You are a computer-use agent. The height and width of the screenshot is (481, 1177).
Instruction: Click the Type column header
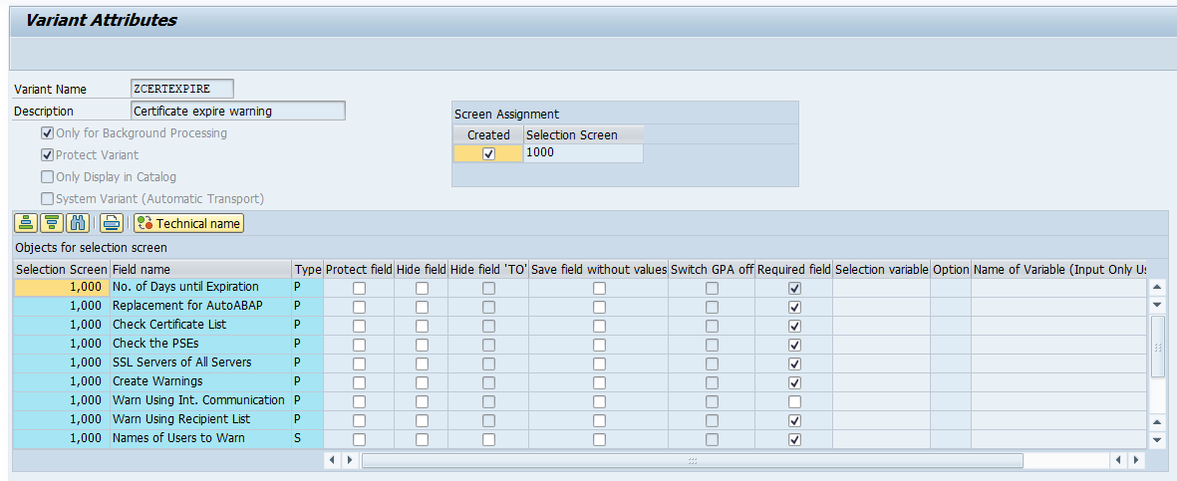tap(307, 269)
